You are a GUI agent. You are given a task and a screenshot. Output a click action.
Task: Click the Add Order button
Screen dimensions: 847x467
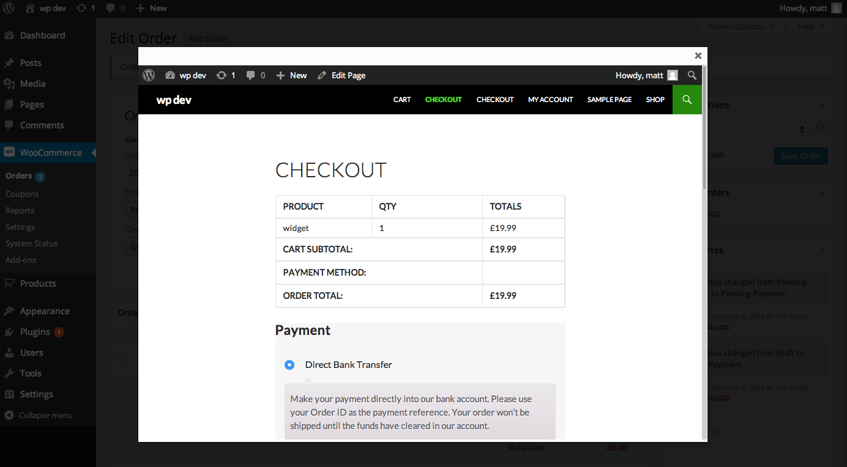tap(208, 39)
